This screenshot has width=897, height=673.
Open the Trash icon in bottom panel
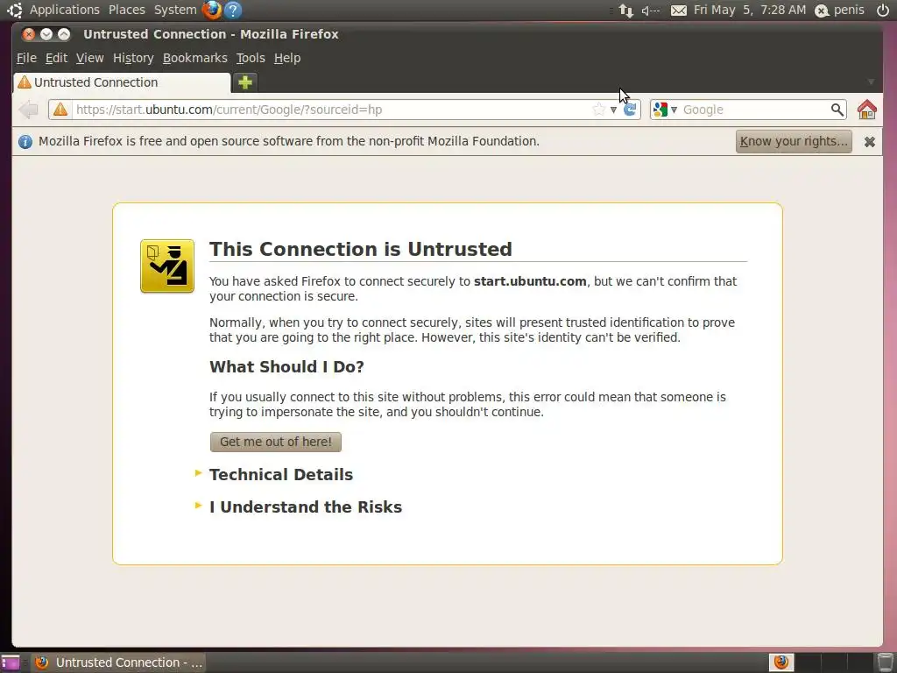pyautogui.click(x=885, y=662)
